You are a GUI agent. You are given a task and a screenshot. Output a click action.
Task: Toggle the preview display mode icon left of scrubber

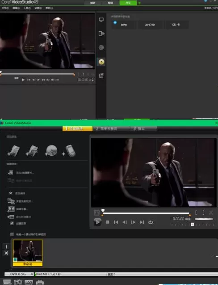pyautogui.click(x=96, y=212)
